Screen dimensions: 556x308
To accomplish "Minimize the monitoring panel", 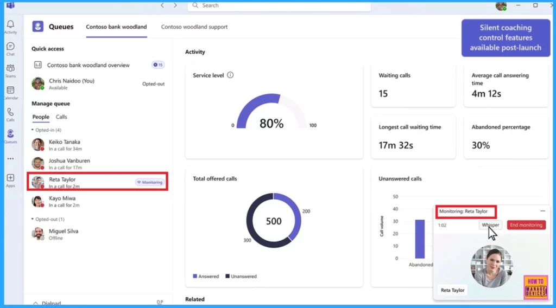I will 542,211.
